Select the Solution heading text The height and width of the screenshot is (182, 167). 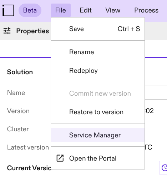coord(20,72)
